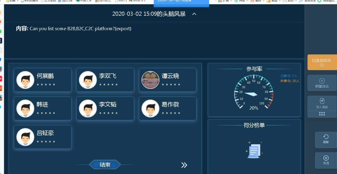337x174 pixels.
Task: Click the 内容: label
Action: coord(22,29)
